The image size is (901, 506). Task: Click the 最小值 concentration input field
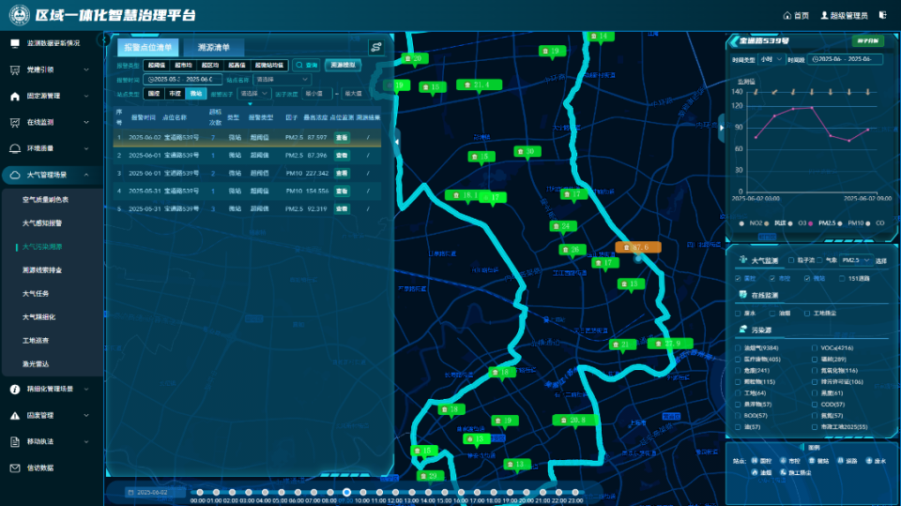[x=317, y=93]
